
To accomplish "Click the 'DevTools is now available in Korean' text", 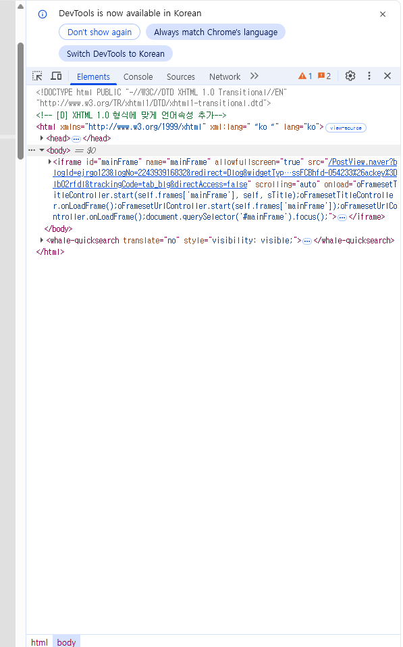I will (x=130, y=14).
